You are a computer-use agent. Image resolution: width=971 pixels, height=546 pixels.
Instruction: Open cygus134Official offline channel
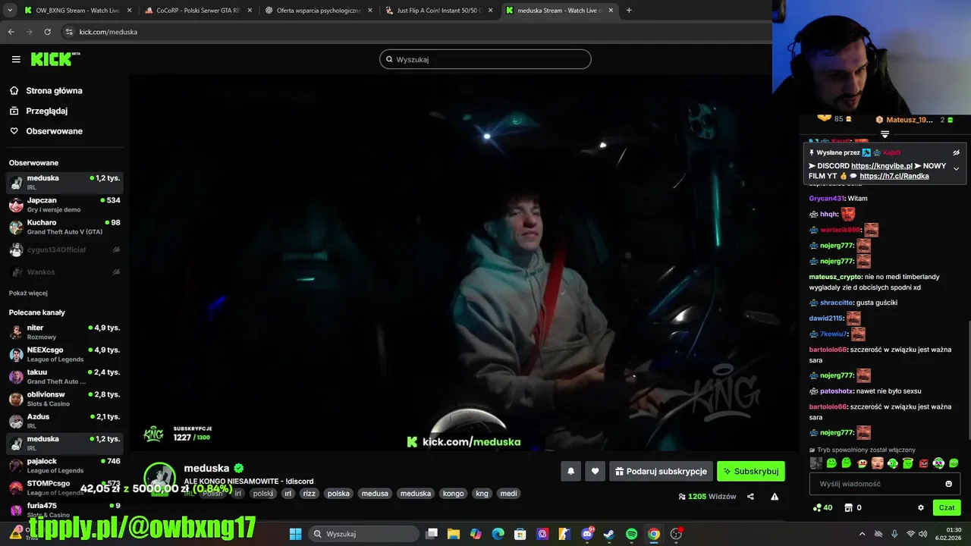[64, 249]
